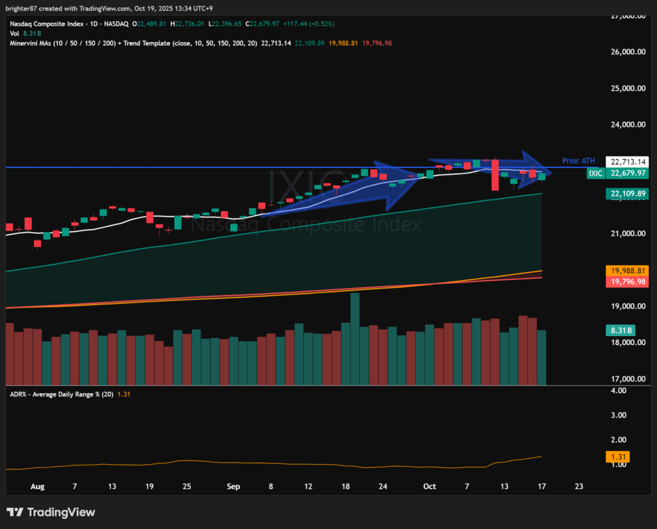Click the orange 19,988.81 moving average tag

[x=627, y=271]
